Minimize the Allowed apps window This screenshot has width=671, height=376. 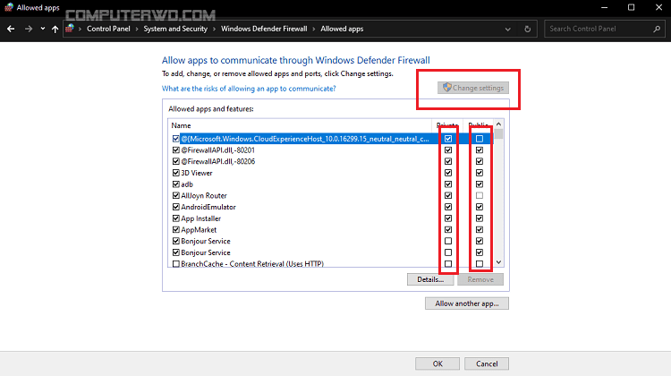[604, 7]
